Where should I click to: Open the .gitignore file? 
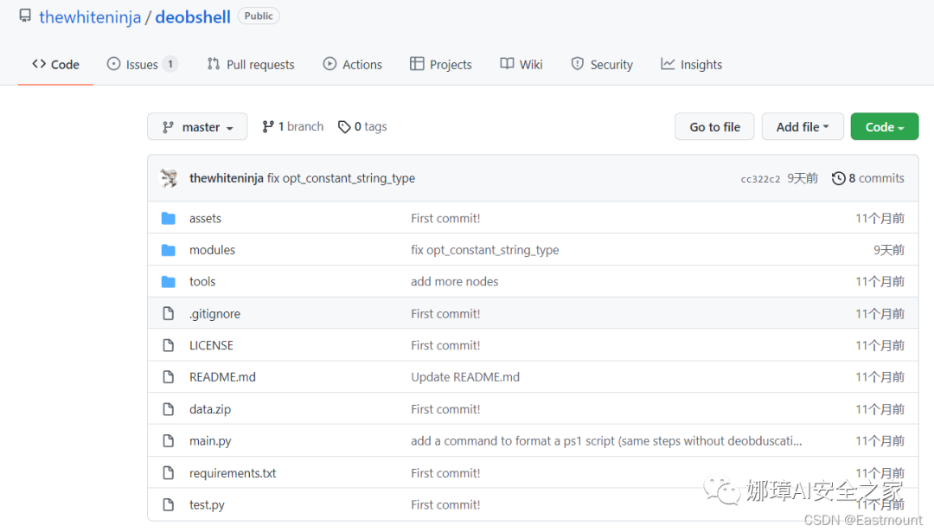(215, 314)
